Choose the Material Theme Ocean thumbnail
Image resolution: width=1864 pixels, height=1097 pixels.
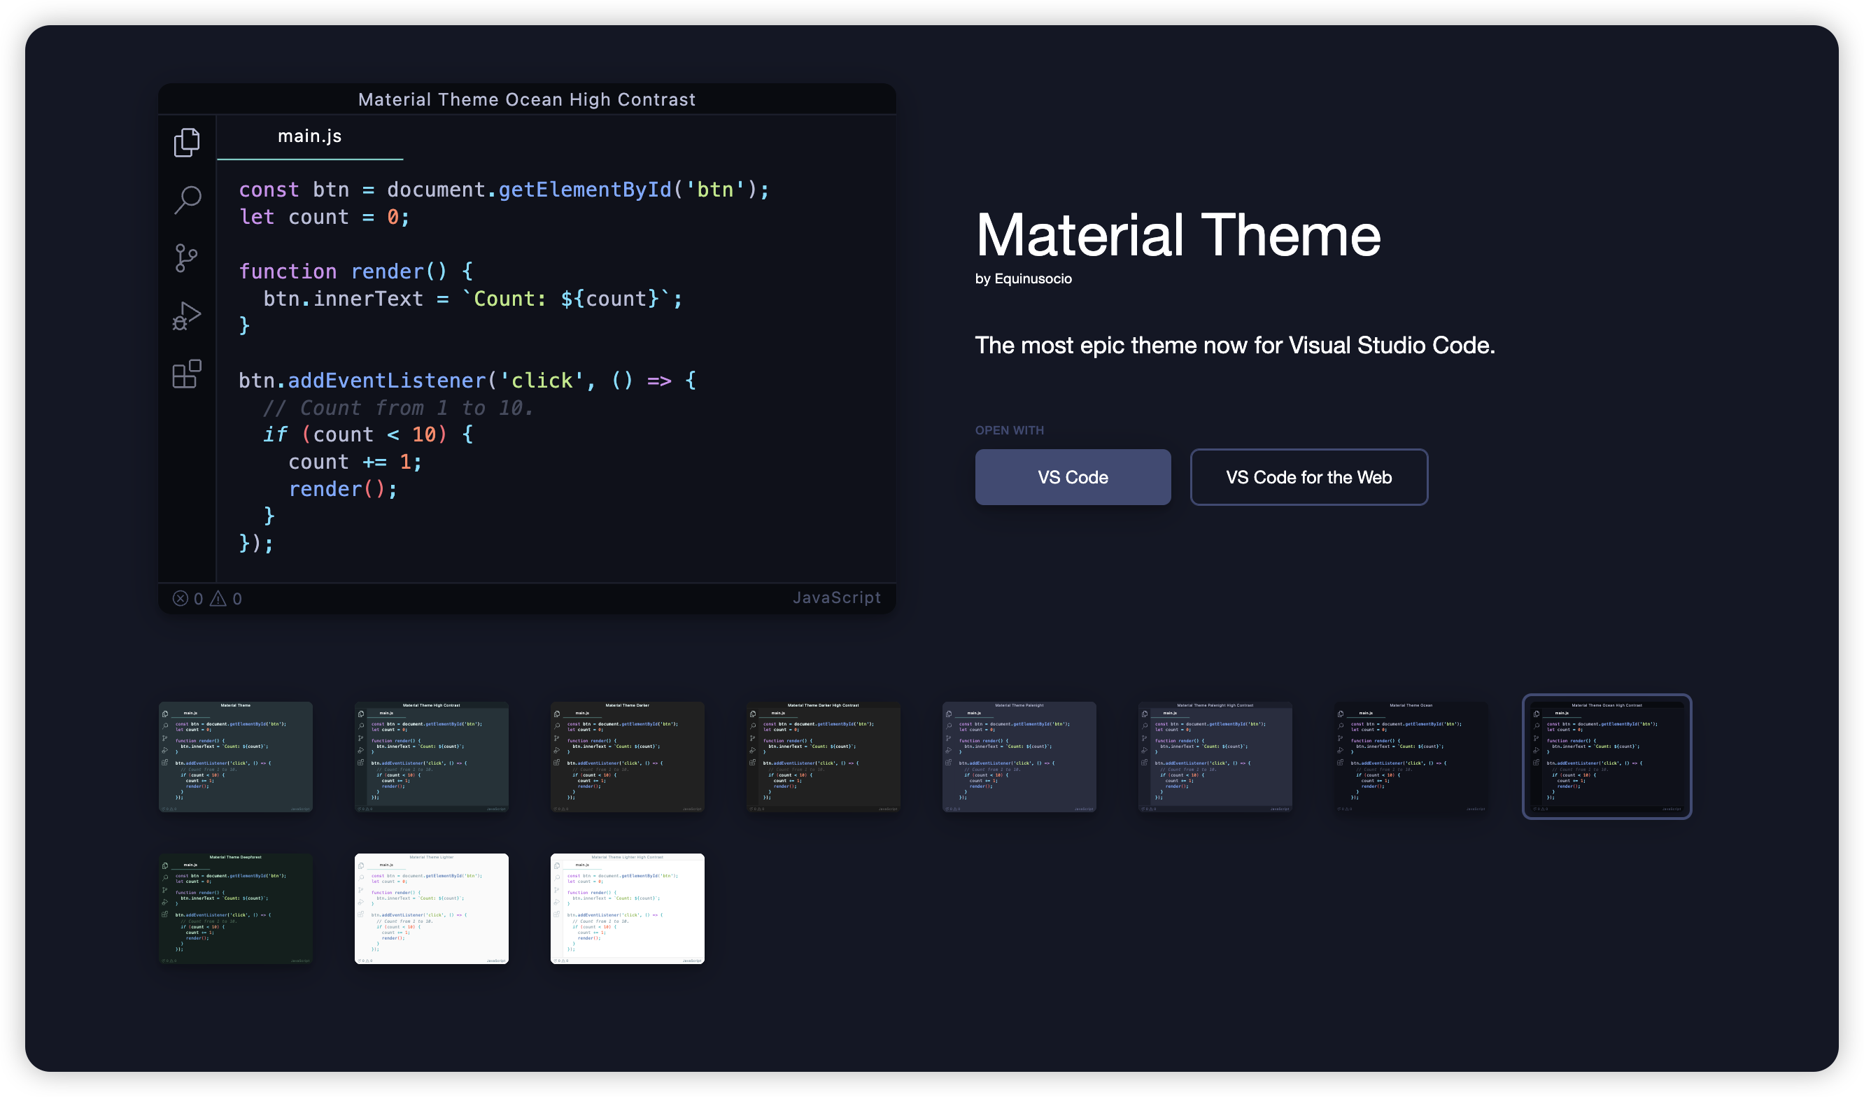[x=1411, y=757]
